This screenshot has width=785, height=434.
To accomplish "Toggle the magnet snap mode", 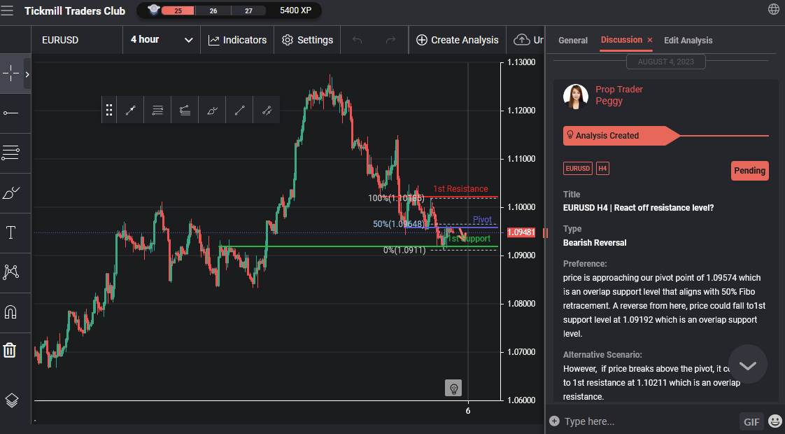I will pos(10,312).
